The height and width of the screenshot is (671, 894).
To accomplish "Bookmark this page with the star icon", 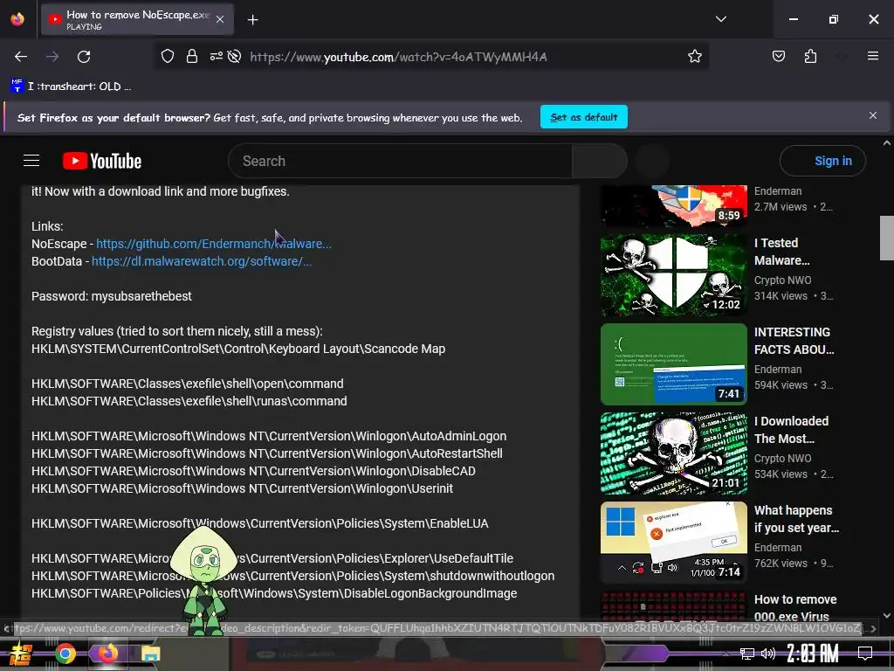I will 694,57.
